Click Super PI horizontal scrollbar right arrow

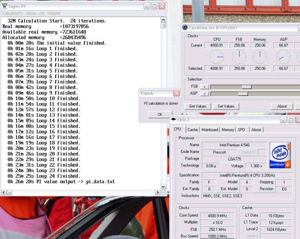pyautogui.click(x=158, y=193)
